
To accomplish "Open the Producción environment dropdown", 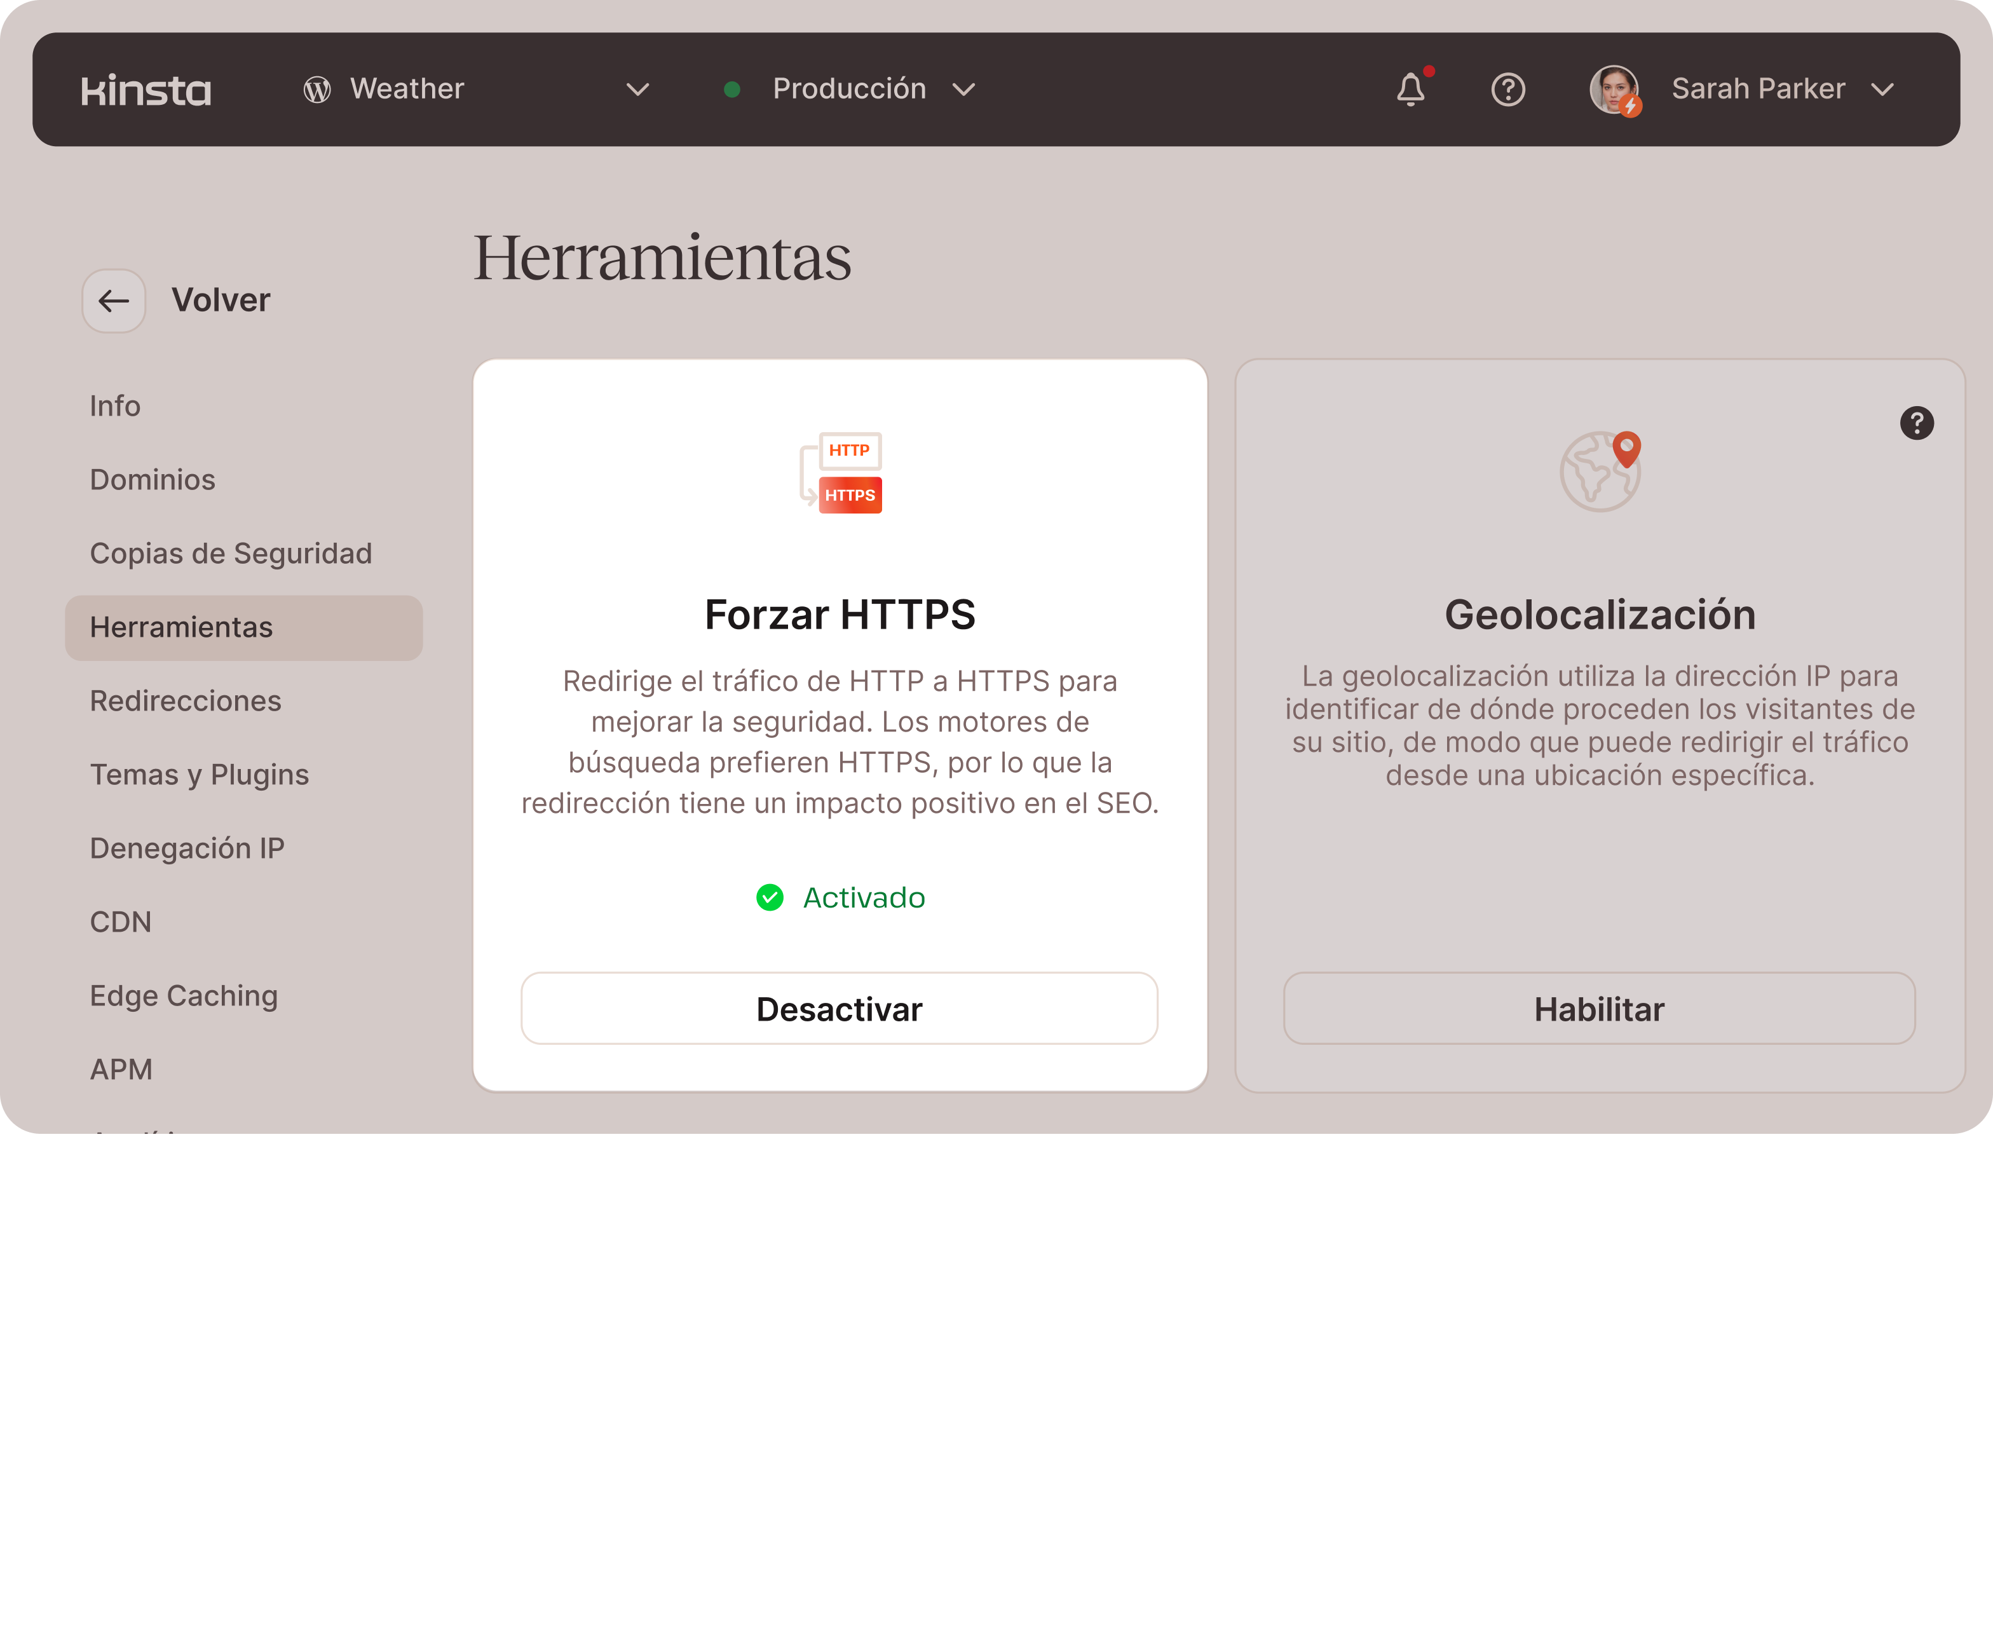I will tap(963, 90).
